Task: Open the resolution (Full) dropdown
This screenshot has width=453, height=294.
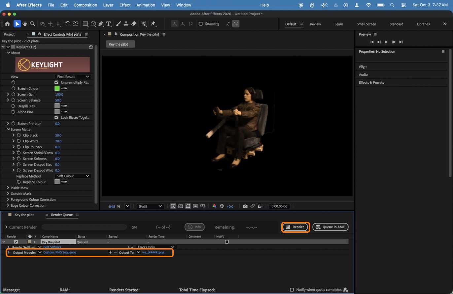Action: click(150, 206)
